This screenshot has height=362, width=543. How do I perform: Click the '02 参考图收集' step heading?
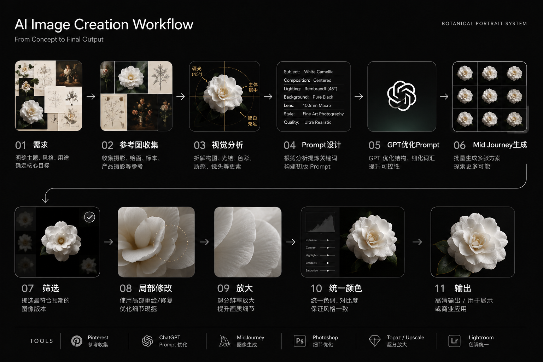click(130, 145)
